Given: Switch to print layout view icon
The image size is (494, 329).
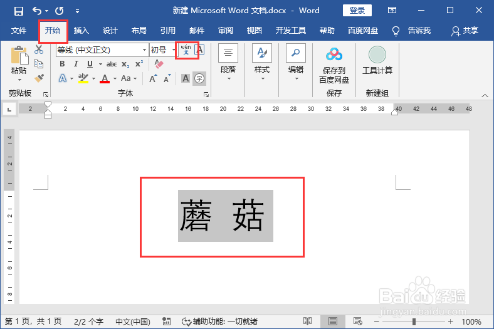Looking at the screenshot, I should coord(333,321).
